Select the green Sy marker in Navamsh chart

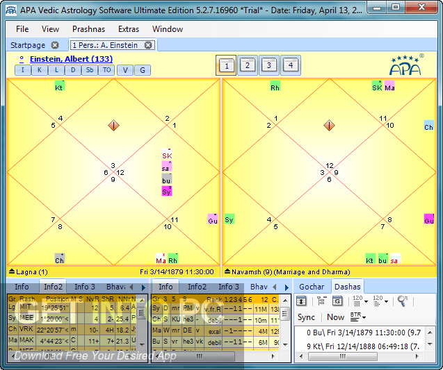click(x=229, y=219)
